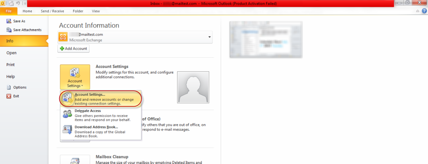Toggle the Account Settings dropdown button
The height and width of the screenshot is (164, 428).
pos(75,77)
